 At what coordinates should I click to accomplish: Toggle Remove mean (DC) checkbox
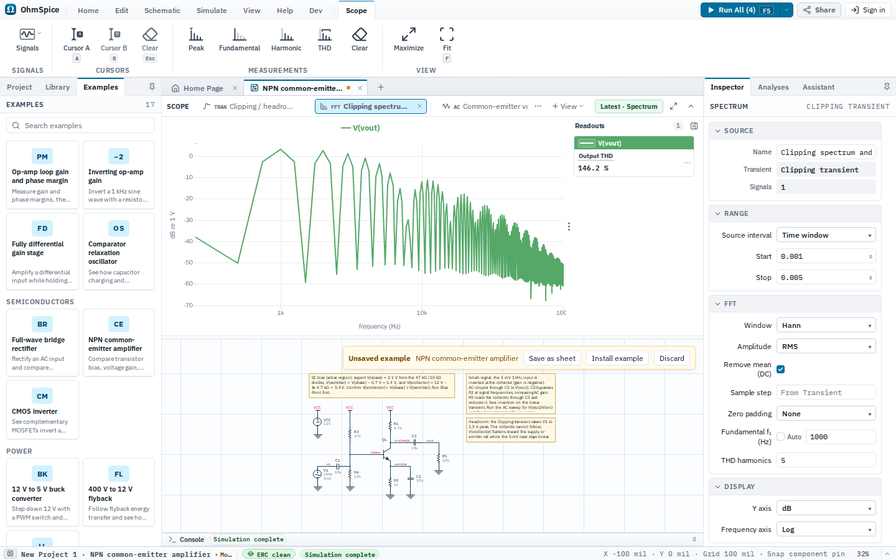[x=780, y=369]
